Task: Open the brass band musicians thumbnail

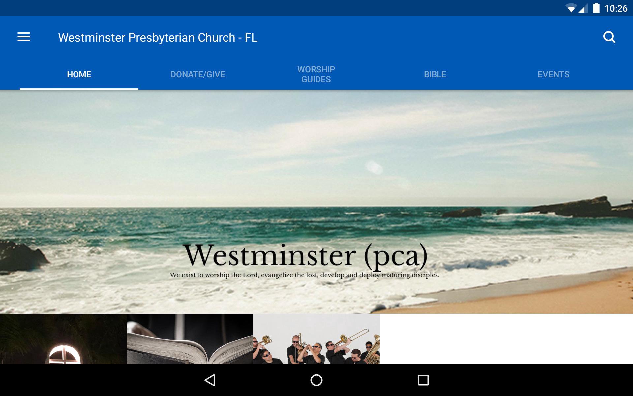Action: coord(316,339)
